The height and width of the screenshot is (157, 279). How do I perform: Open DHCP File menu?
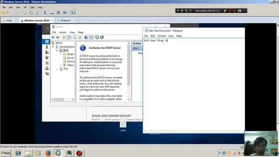(x=54, y=32)
